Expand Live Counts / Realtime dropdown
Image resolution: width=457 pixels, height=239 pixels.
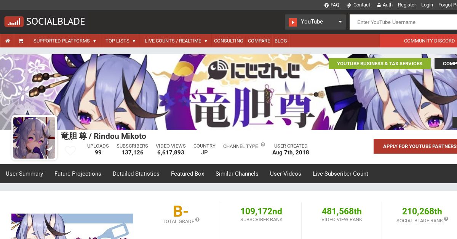click(176, 41)
